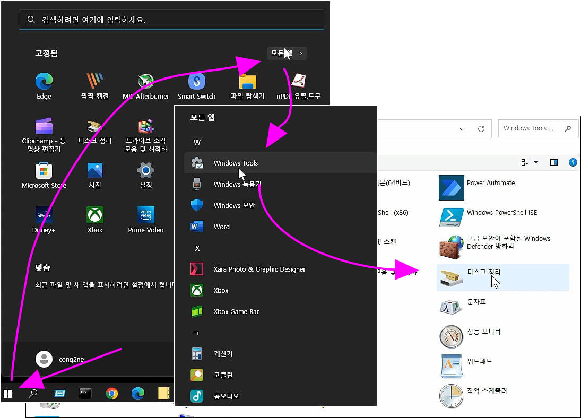Screen dimensions: 581x418
Task: Open 설정 gear app
Action: click(145, 176)
